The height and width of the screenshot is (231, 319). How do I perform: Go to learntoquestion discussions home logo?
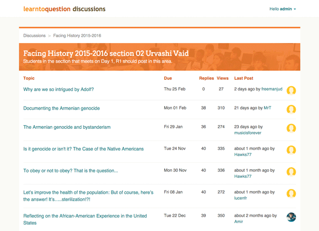click(x=64, y=9)
